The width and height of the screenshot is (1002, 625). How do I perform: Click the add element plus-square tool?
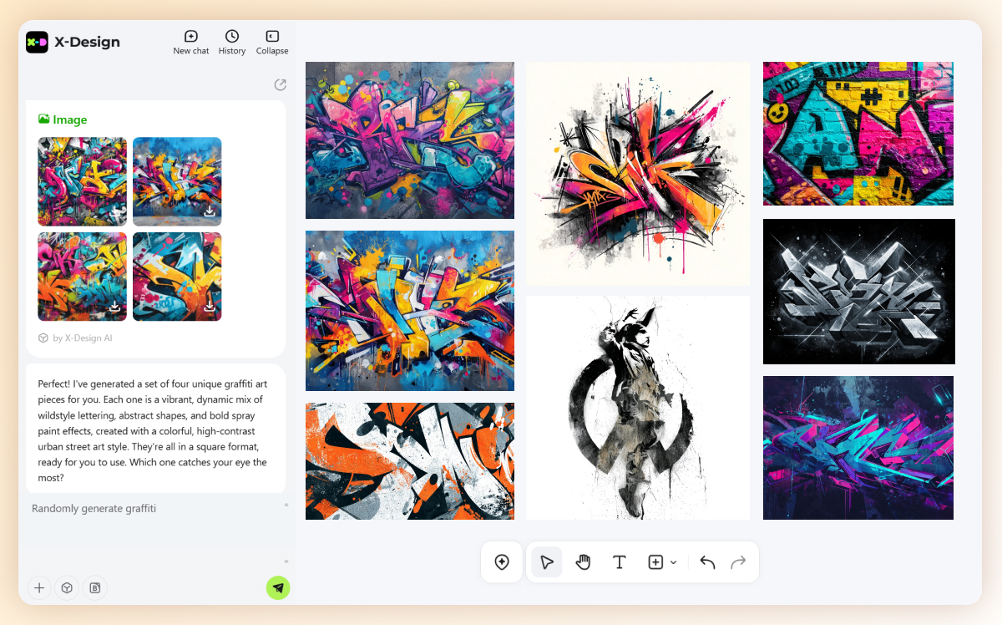pyautogui.click(x=655, y=562)
